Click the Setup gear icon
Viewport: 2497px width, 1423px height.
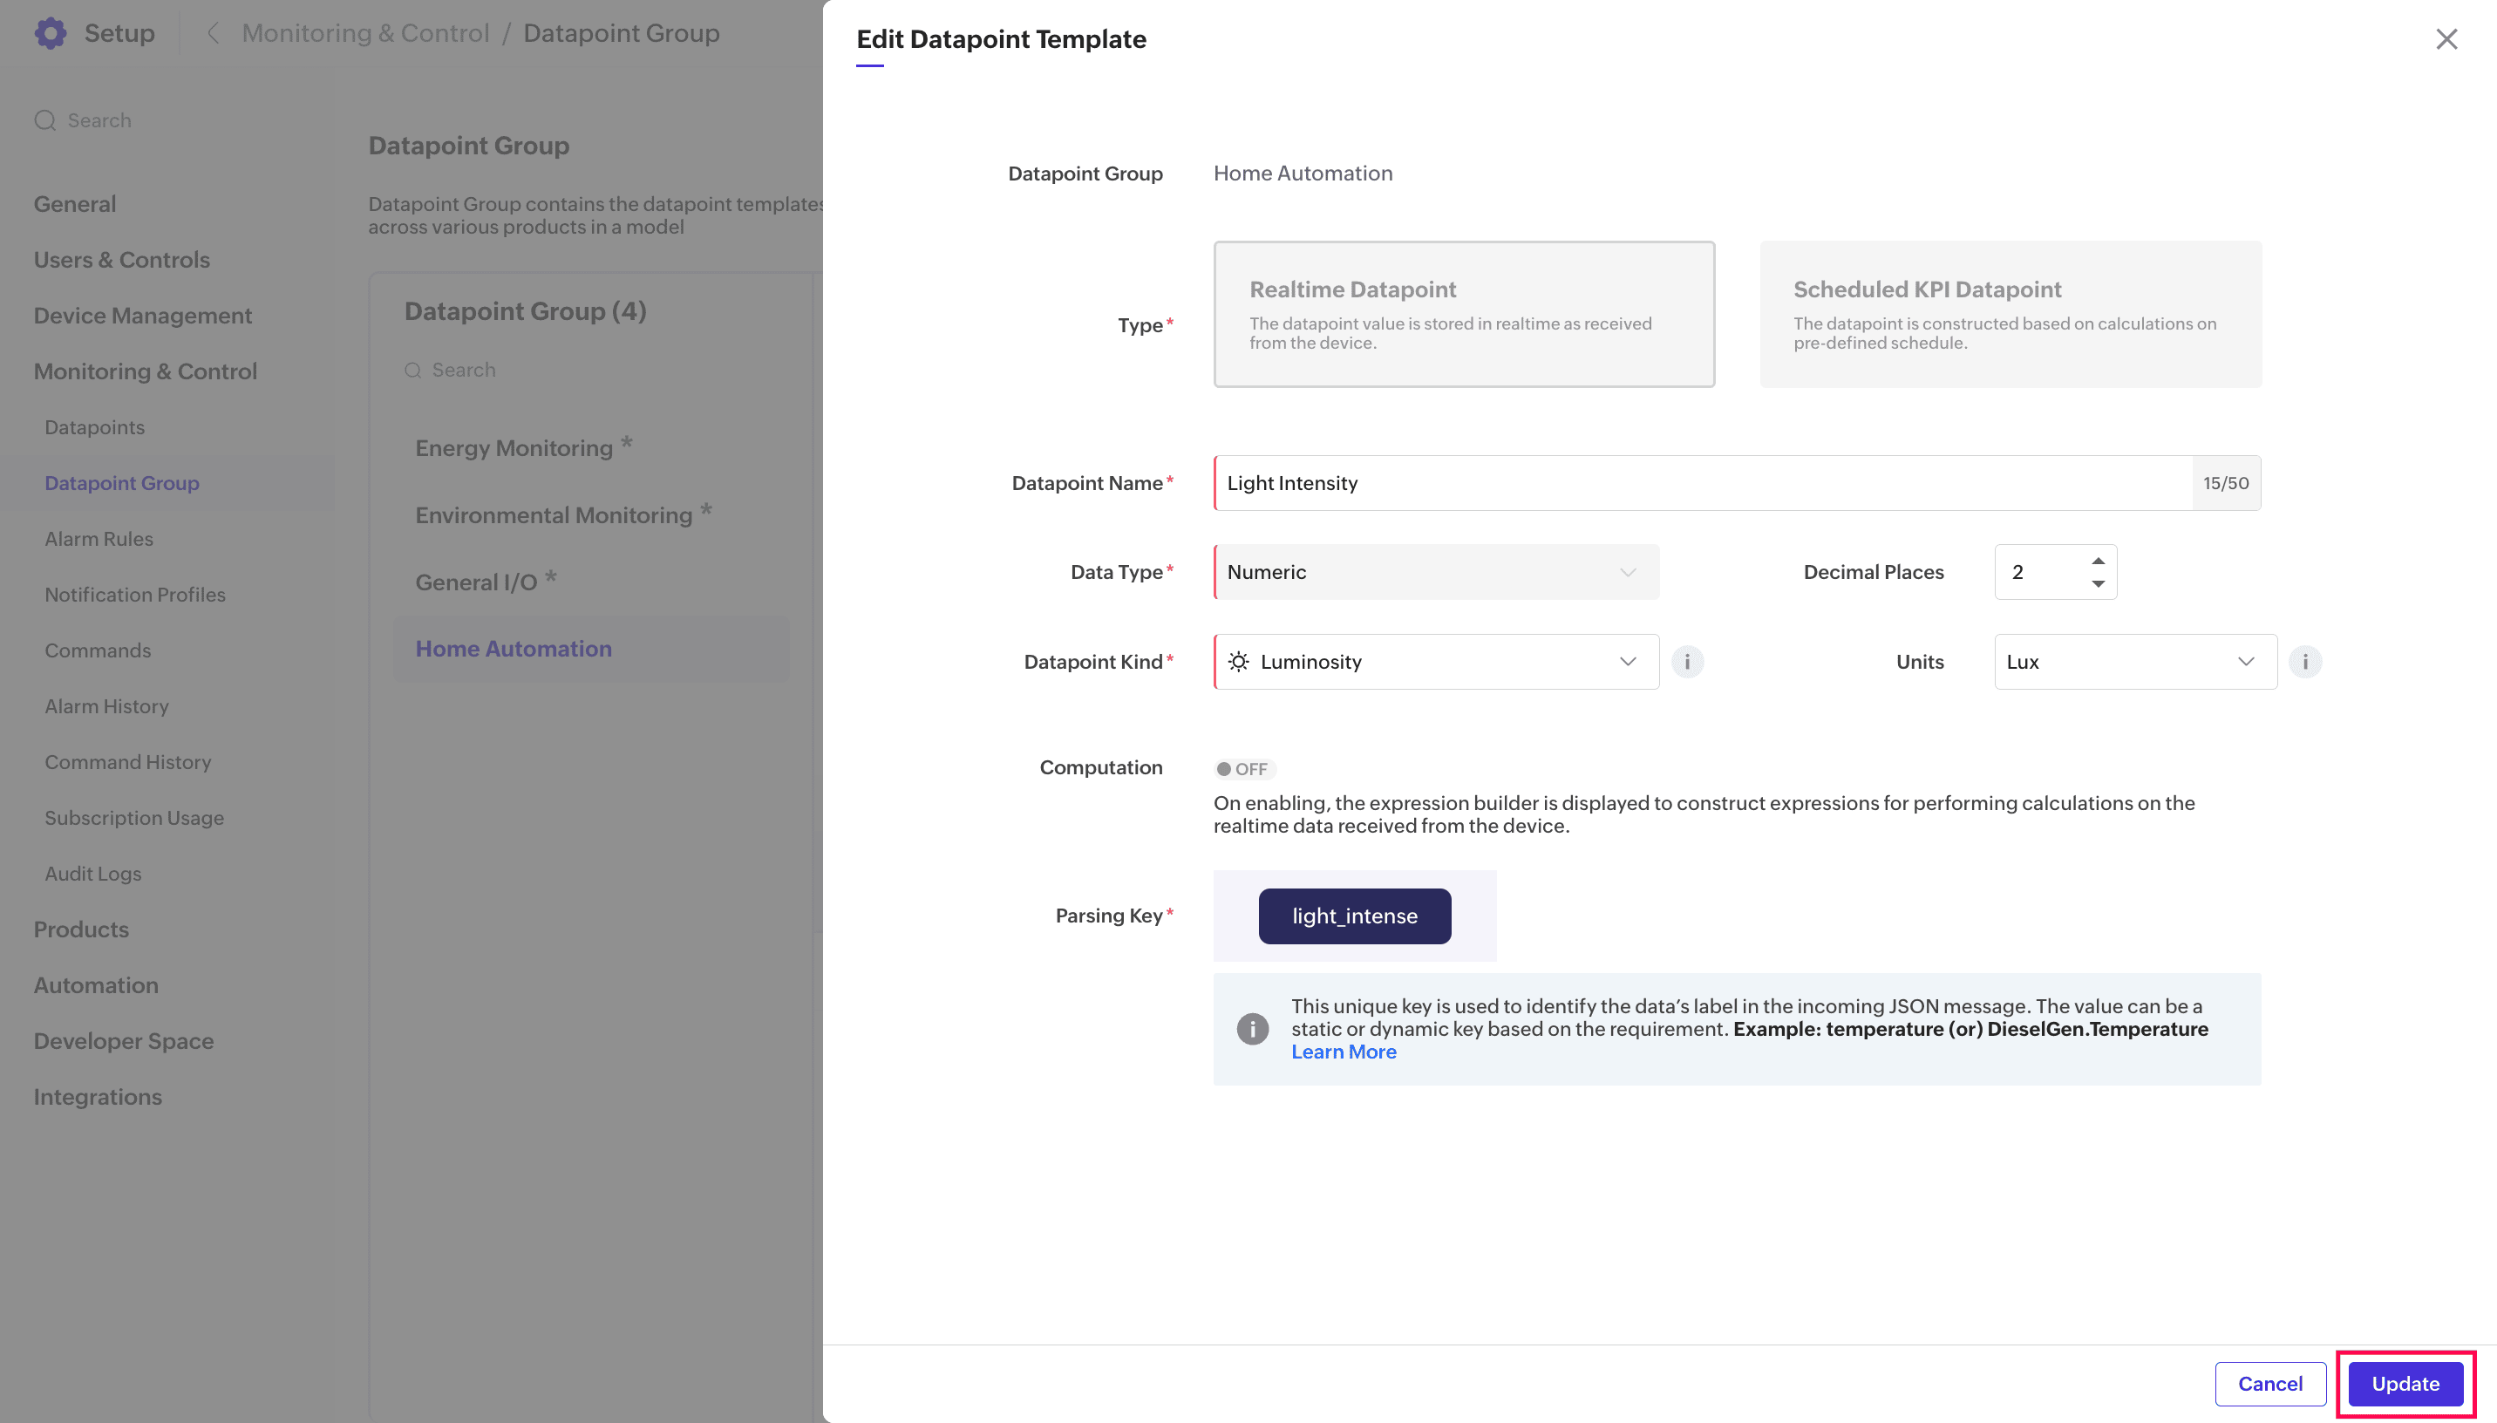click(51, 33)
